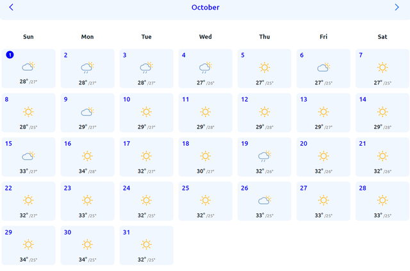This screenshot has width=410, height=271.
Task: Click the October month title
Action: 205,7
